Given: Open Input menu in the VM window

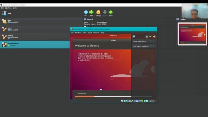Looking at the screenshot, I should pos(90,32).
